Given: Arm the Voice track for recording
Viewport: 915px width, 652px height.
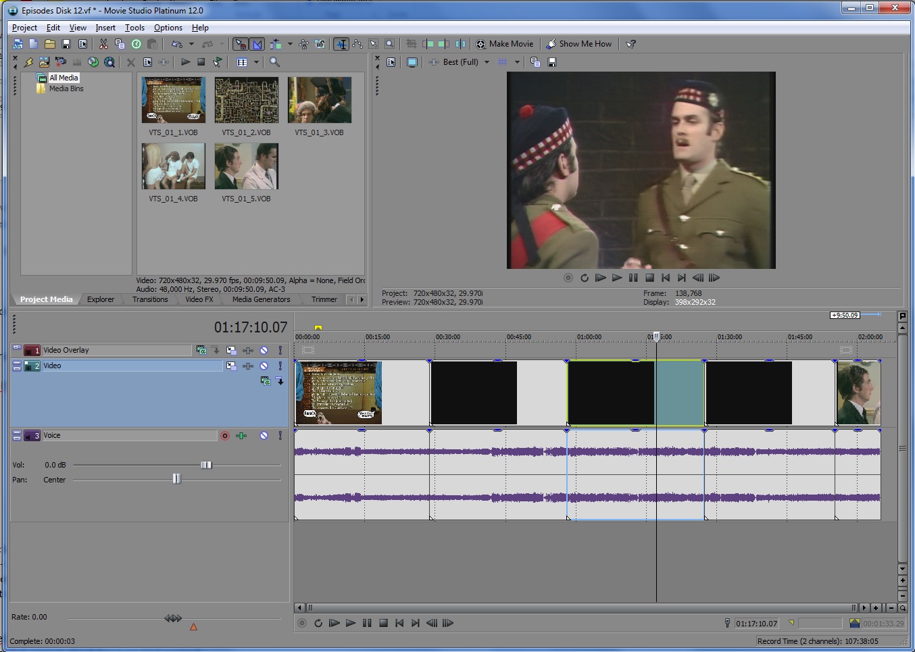Looking at the screenshot, I should coord(225,436).
